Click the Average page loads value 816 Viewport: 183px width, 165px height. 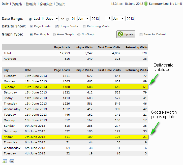coord(67,59)
